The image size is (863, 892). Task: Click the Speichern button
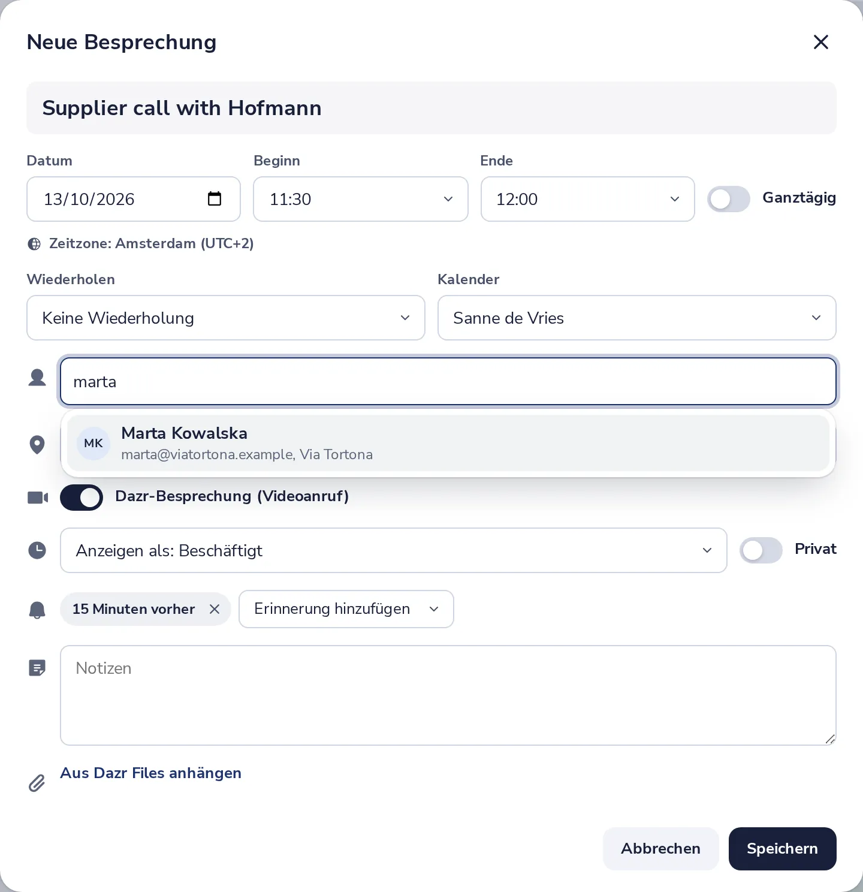[783, 849]
